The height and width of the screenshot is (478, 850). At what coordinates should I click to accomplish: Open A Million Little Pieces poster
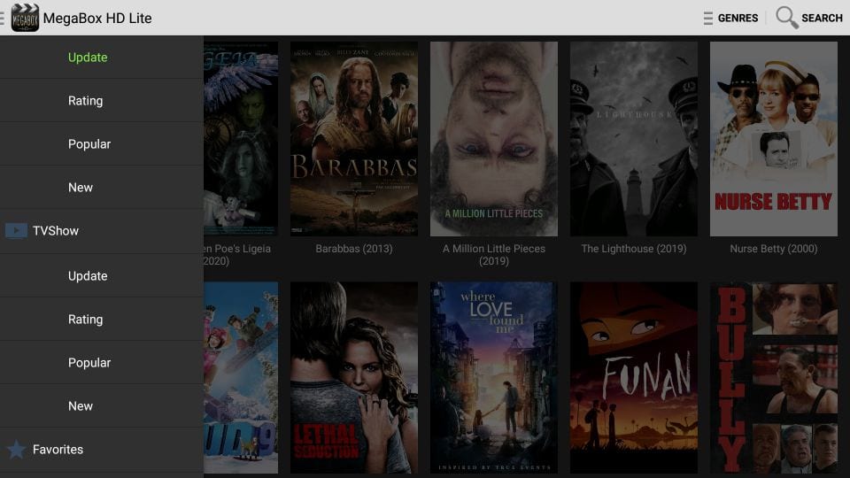pyautogui.click(x=494, y=139)
